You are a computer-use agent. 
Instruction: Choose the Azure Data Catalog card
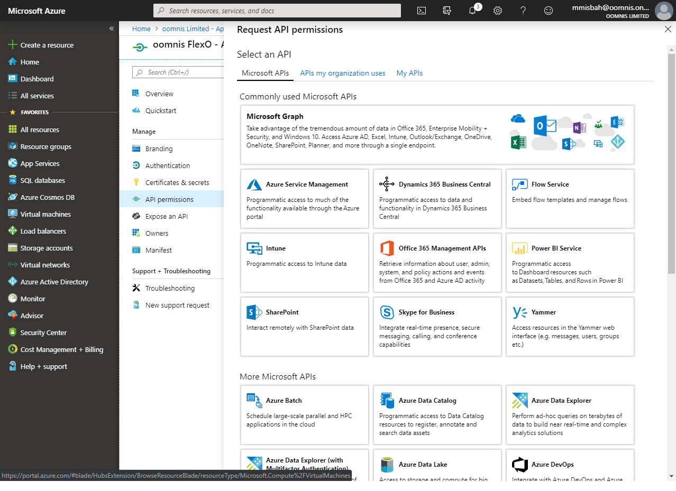point(437,415)
